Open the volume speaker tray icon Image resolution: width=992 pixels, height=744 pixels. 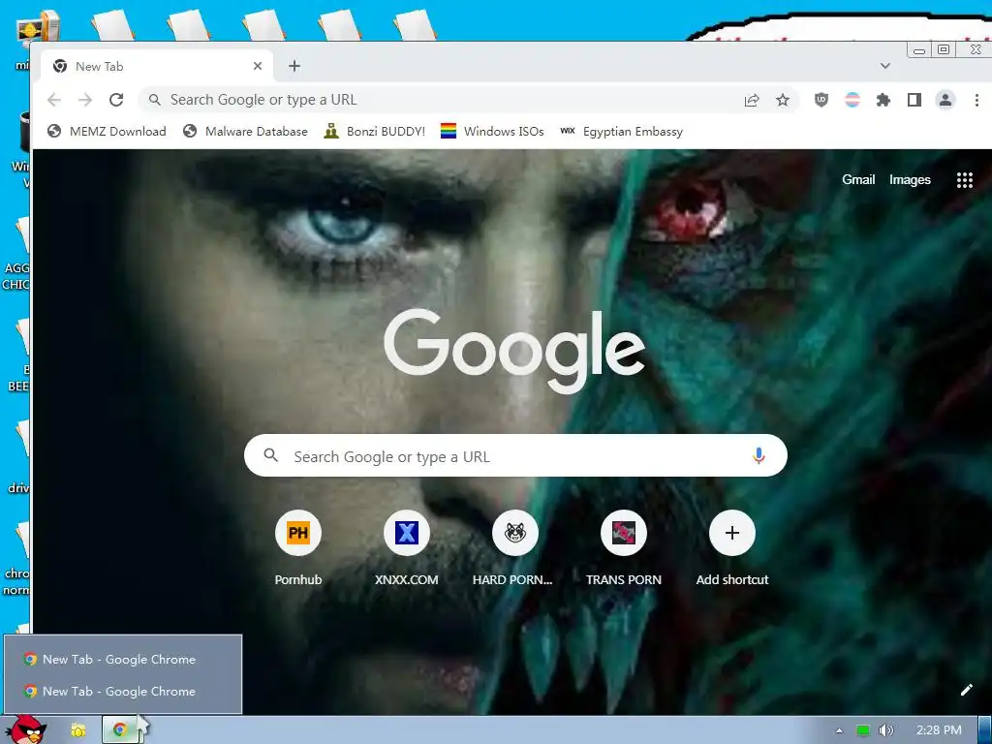click(885, 730)
